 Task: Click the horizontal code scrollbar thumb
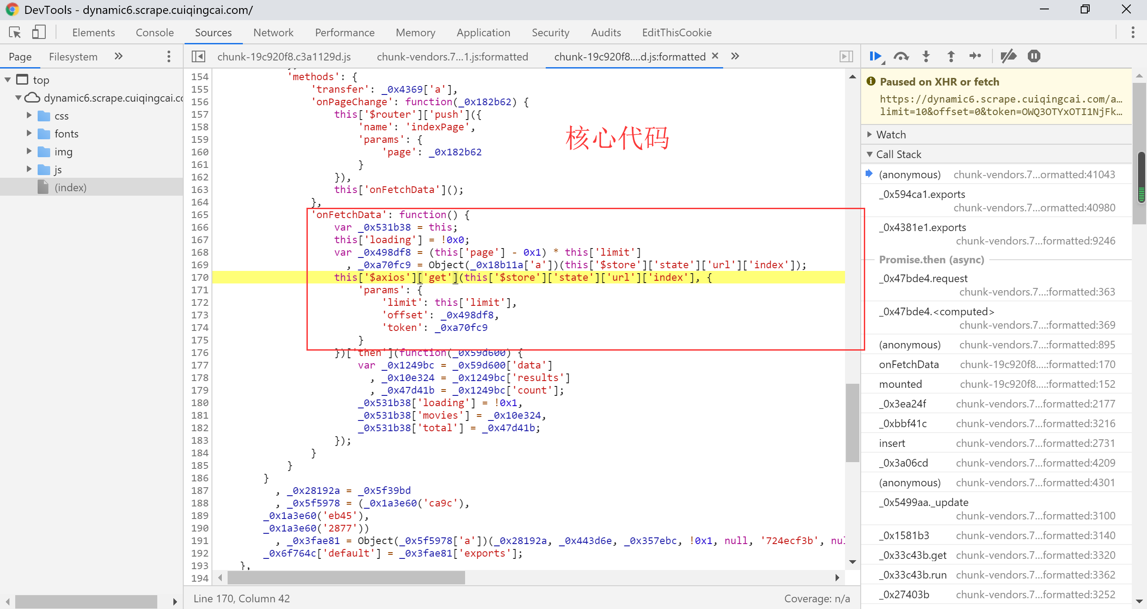pyautogui.click(x=346, y=578)
